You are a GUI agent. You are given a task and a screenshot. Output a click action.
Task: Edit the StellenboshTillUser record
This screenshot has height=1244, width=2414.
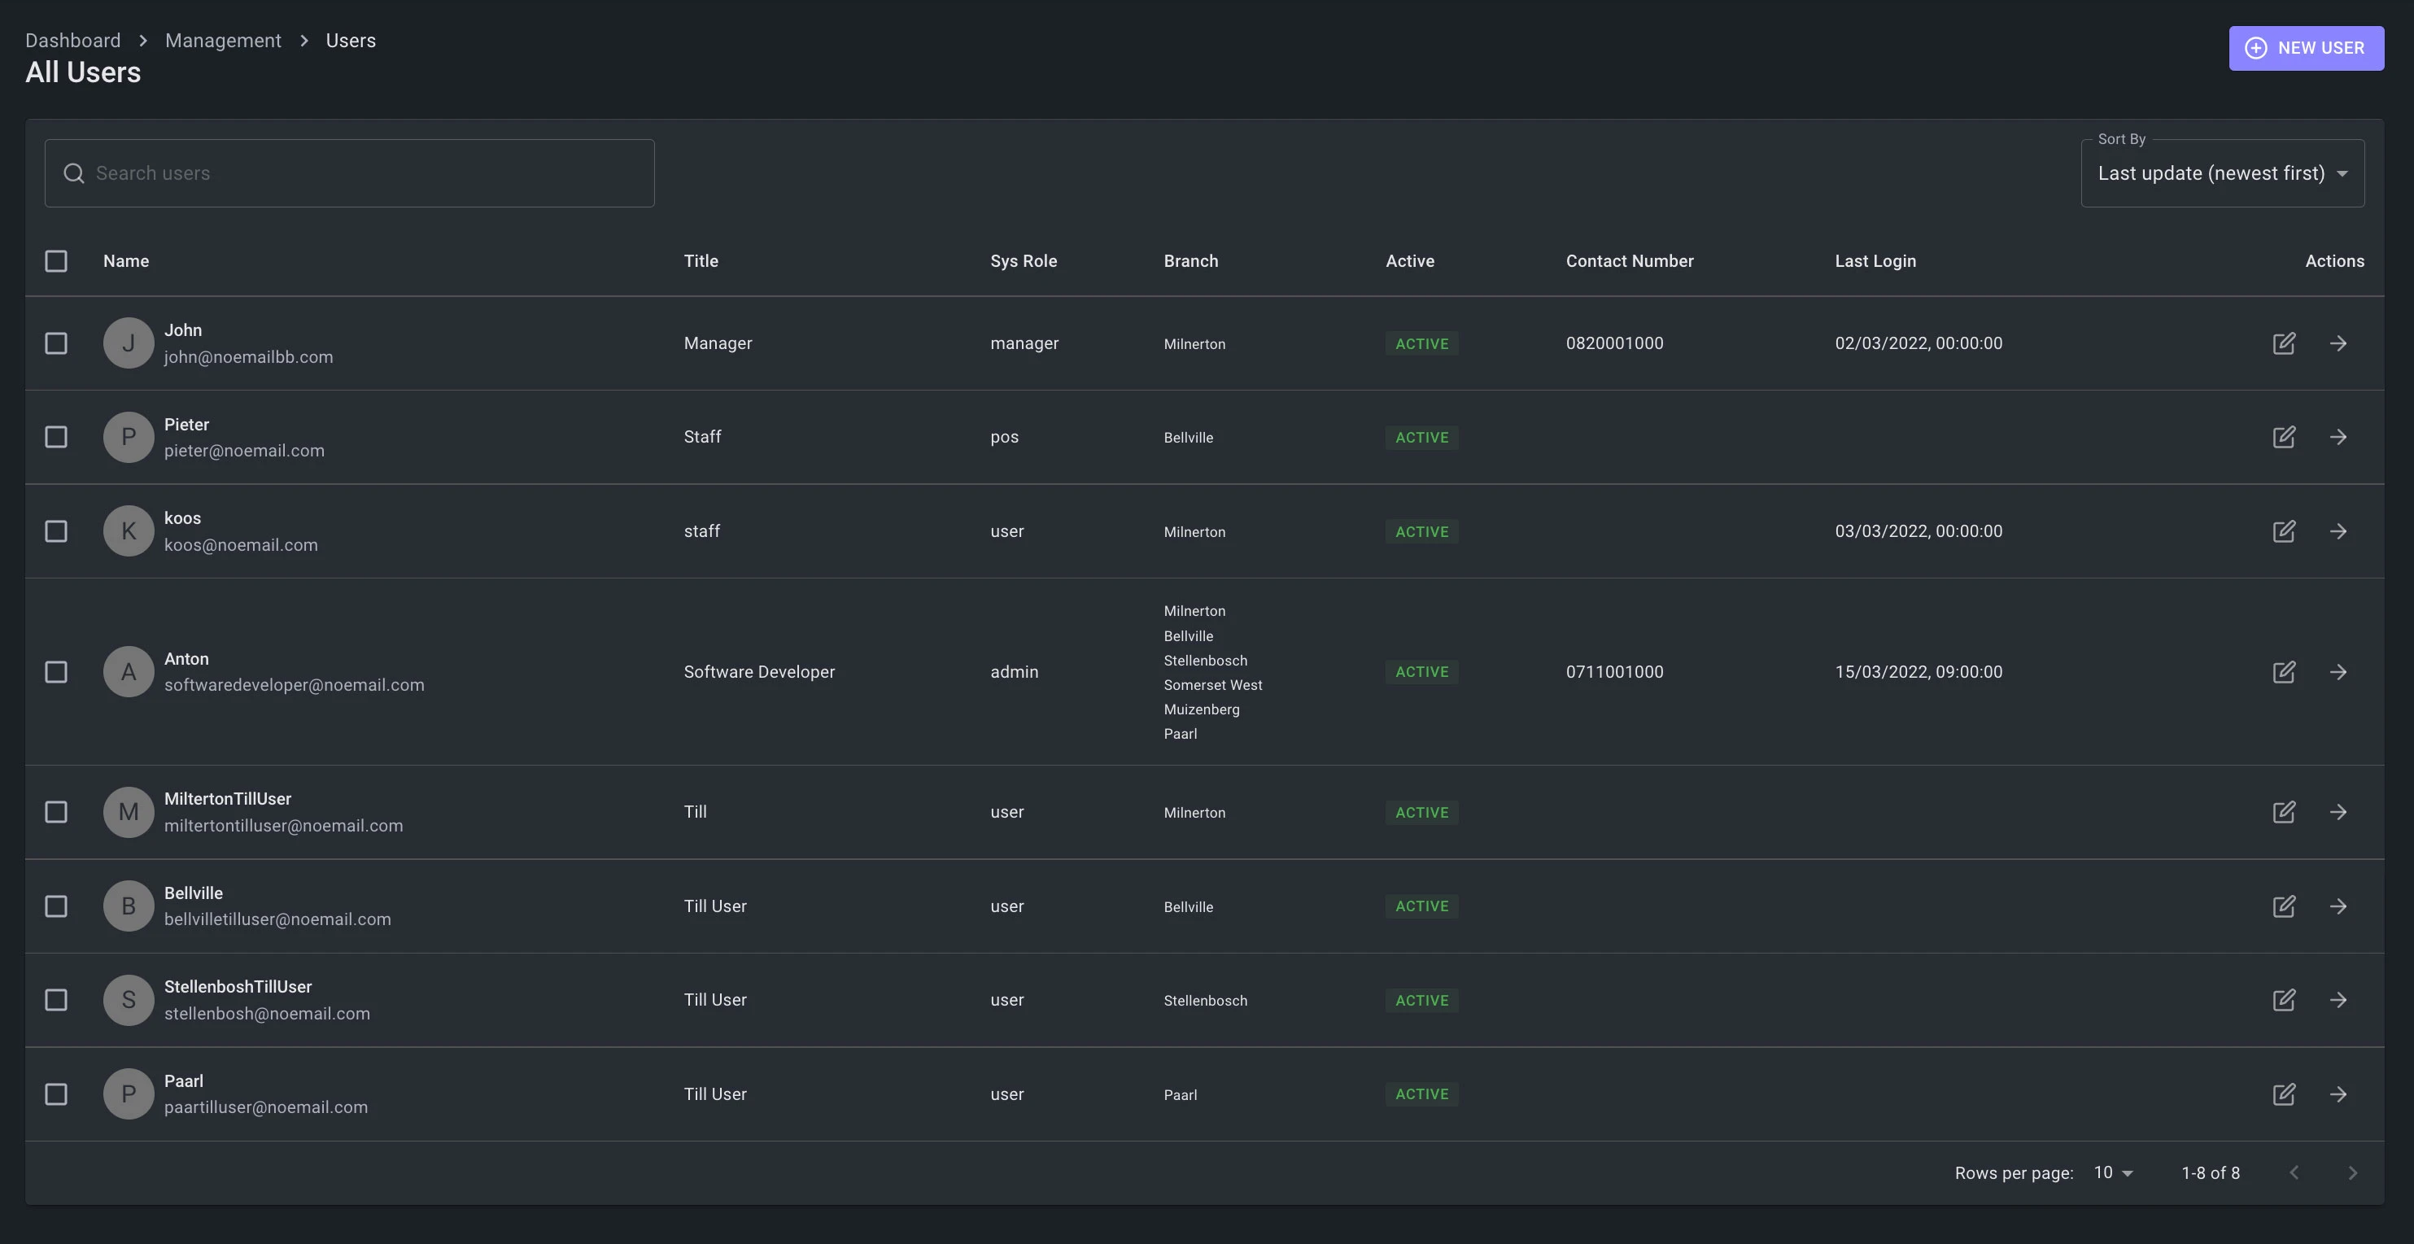2284,999
